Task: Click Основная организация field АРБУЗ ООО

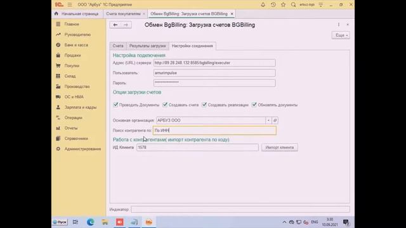Action: 211,120
